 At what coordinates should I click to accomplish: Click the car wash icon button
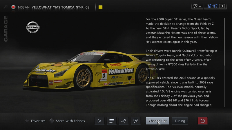(123, 121)
